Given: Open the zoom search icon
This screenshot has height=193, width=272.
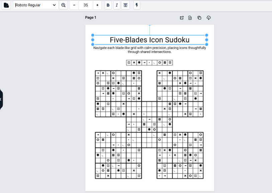Looking at the screenshot, I should coord(63,5).
